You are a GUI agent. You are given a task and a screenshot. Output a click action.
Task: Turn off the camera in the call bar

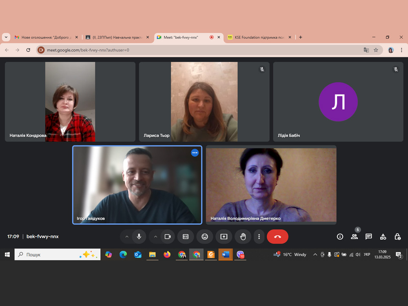[x=167, y=237]
